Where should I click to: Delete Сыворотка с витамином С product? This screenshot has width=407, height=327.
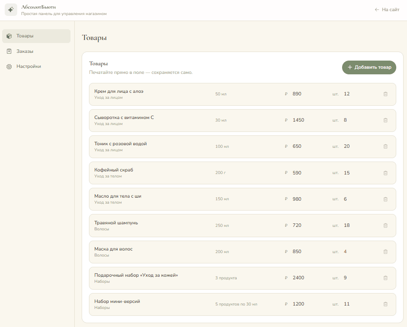[386, 120]
